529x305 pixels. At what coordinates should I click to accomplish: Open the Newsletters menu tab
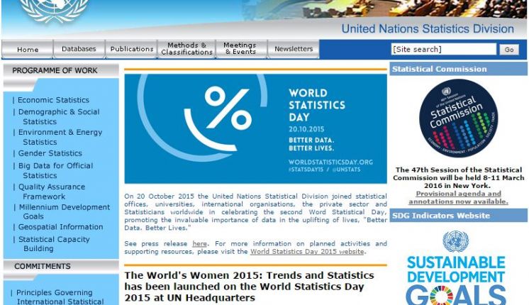click(294, 49)
